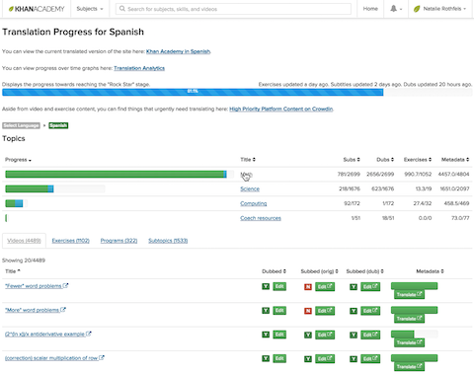Sort videos by Subbed (orig) column
This screenshot has width=474, height=374.
(319, 271)
